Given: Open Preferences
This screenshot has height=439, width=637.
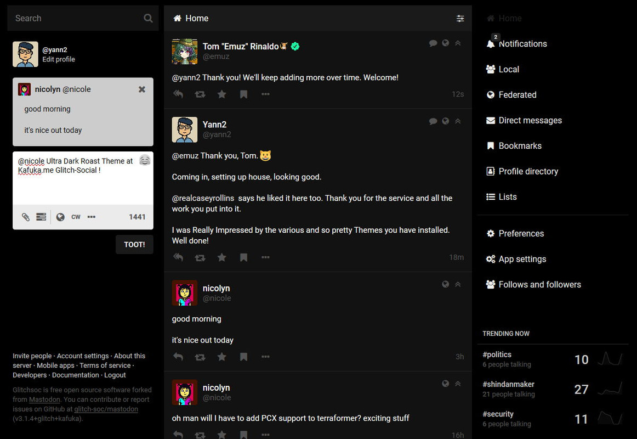Looking at the screenshot, I should pos(515,234).
